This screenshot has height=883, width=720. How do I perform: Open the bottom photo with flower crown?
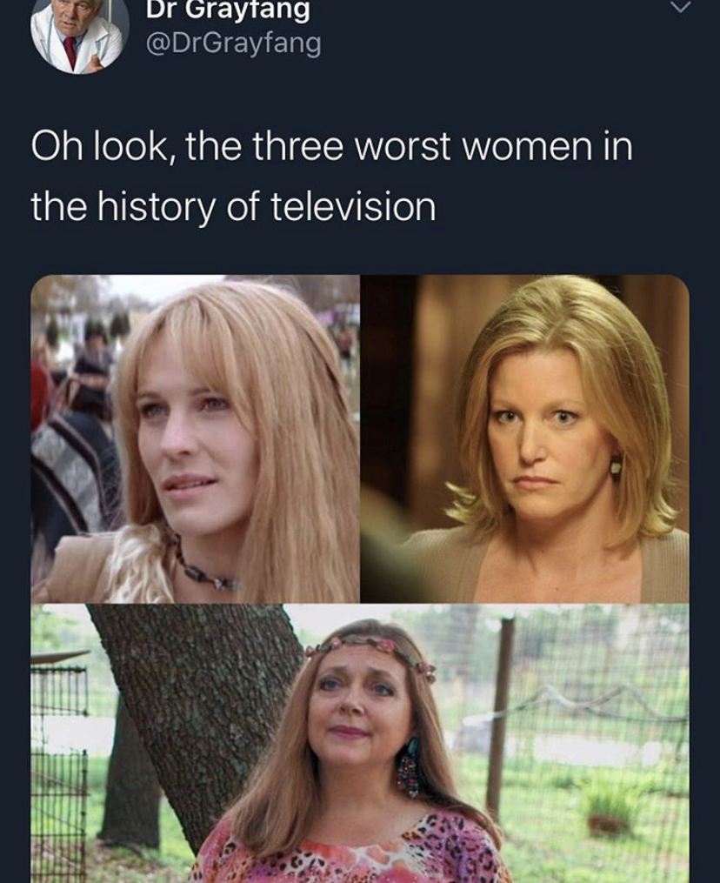pos(360,743)
